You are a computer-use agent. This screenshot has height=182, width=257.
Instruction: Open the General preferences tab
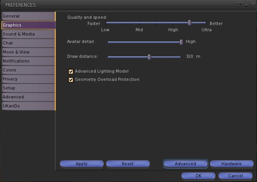(x=28, y=16)
